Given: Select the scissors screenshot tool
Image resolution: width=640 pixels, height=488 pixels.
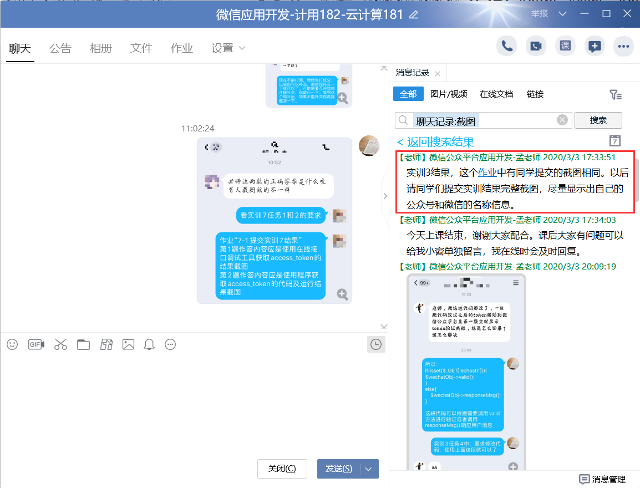Looking at the screenshot, I should (60, 344).
